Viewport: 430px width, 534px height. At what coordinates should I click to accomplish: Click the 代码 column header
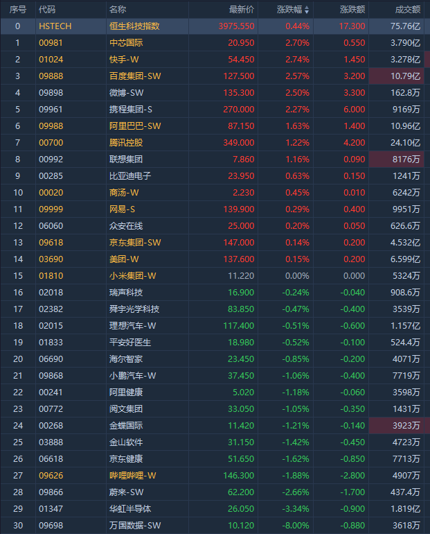(47, 10)
